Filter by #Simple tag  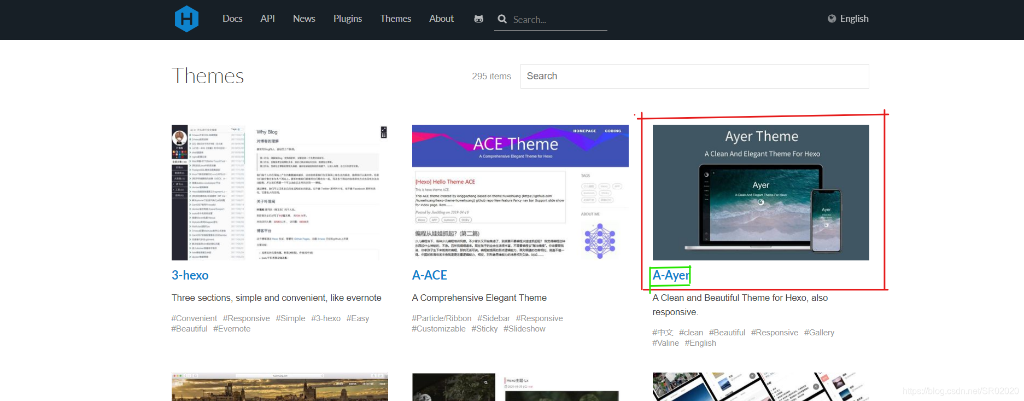290,318
